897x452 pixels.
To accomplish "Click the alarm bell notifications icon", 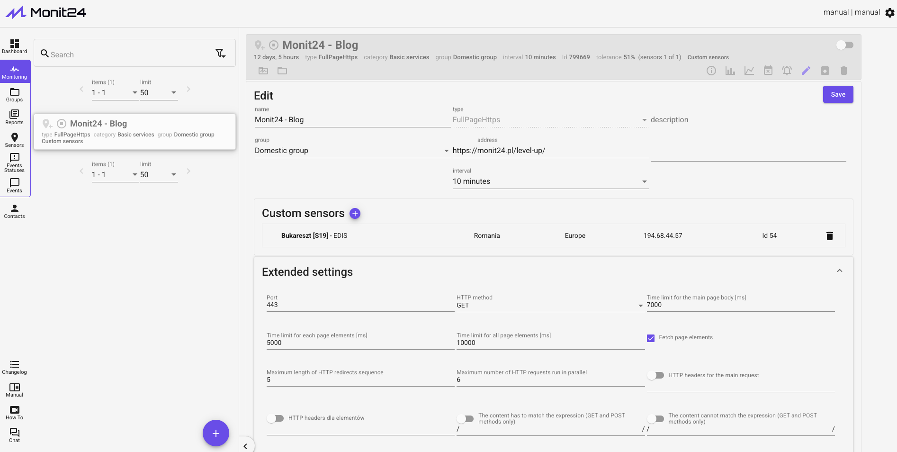I will (x=787, y=71).
